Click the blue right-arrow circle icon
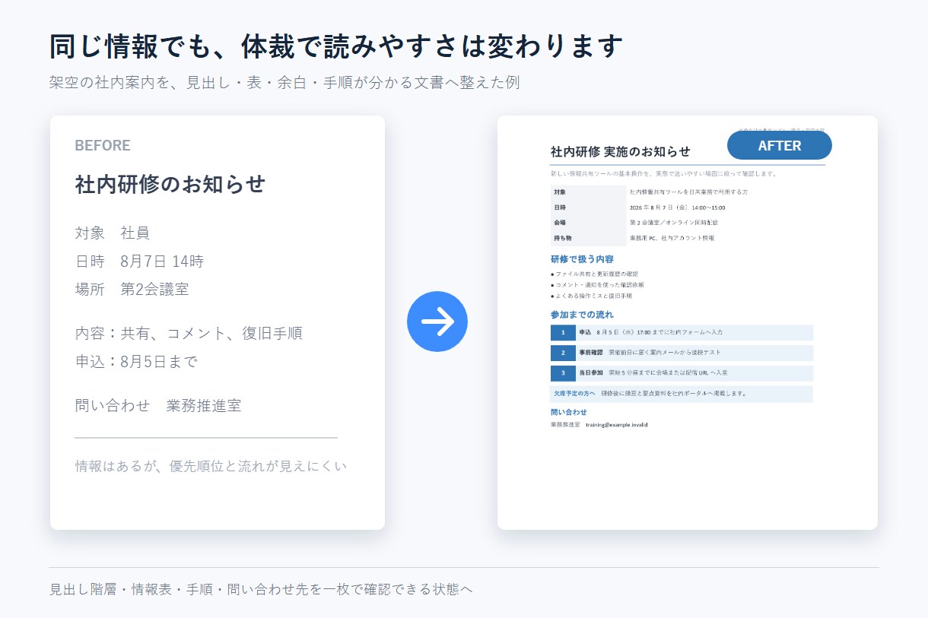Screen dimensions: 928x618 pos(437,322)
